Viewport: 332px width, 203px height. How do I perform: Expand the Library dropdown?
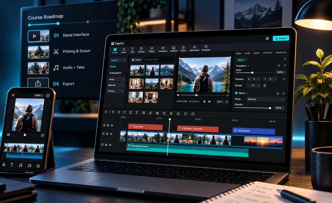(x=115, y=91)
